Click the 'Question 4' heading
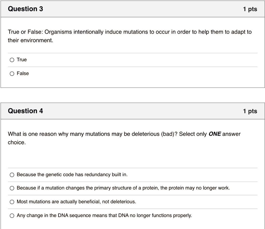The width and height of the screenshot is (265, 229). [x=25, y=111]
